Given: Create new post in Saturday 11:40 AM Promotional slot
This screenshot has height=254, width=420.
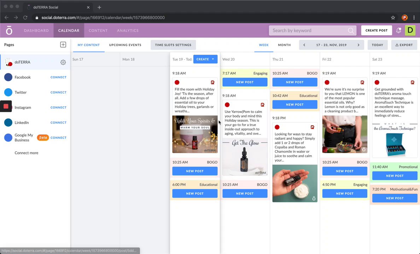Looking at the screenshot, I should pos(395,176).
